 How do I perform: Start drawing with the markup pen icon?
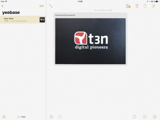pos(155,117)
